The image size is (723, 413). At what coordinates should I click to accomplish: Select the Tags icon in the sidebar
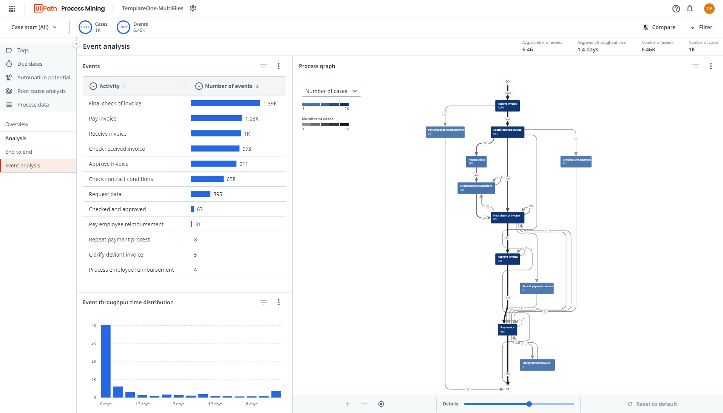tap(9, 50)
